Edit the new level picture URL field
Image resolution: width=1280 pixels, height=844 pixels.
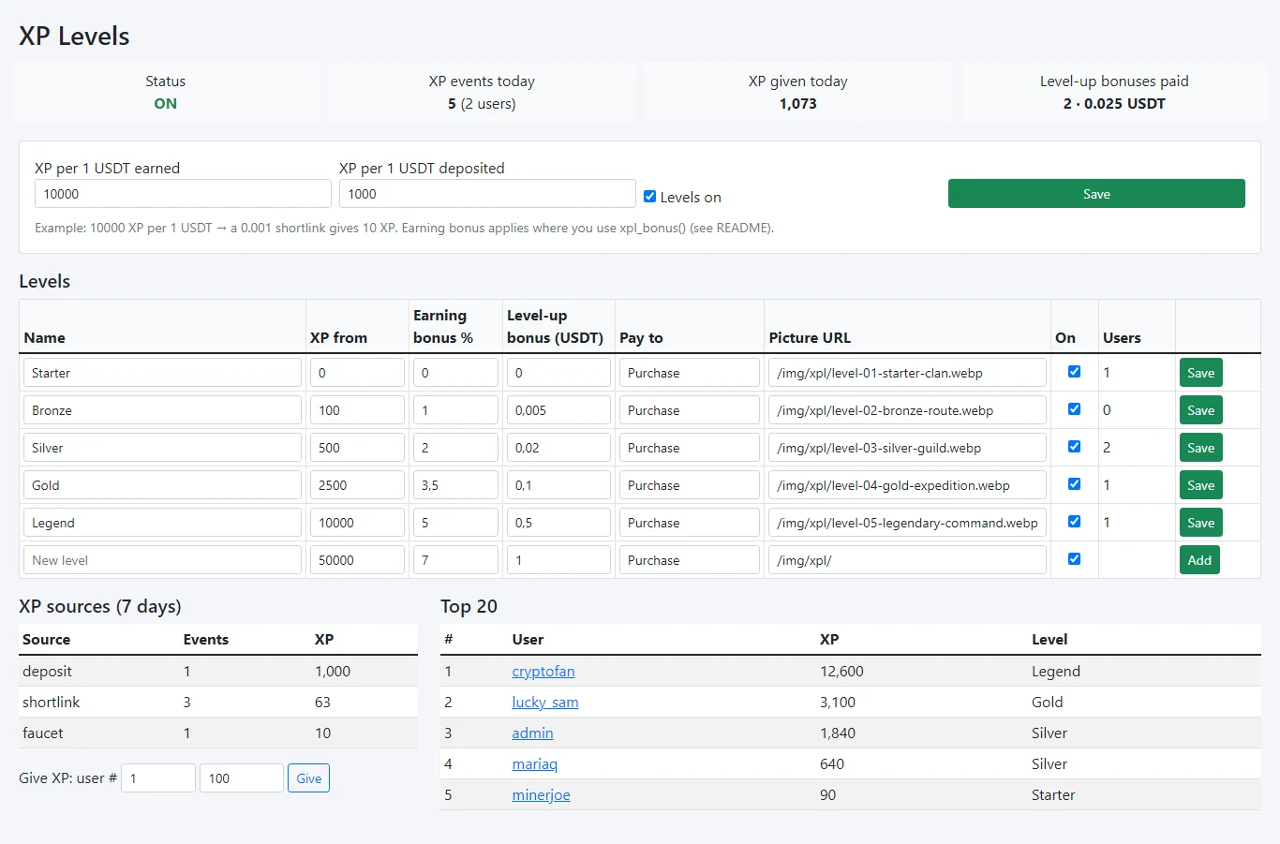pyautogui.click(x=907, y=560)
